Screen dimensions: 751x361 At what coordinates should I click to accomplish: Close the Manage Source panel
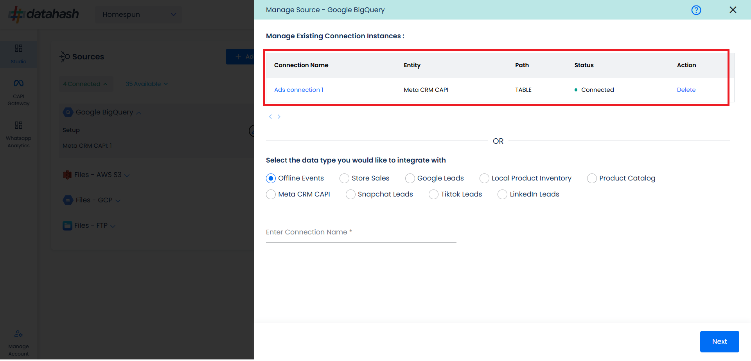coord(733,10)
